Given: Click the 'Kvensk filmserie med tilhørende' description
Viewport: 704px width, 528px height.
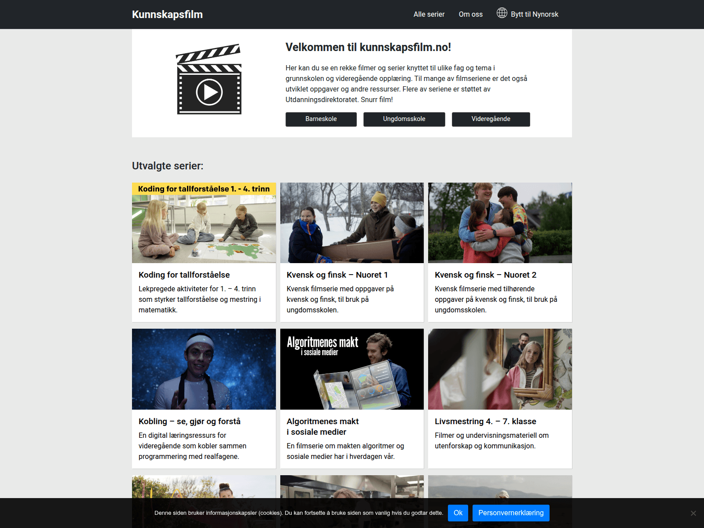Looking at the screenshot, I should click(x=496, y=300).
